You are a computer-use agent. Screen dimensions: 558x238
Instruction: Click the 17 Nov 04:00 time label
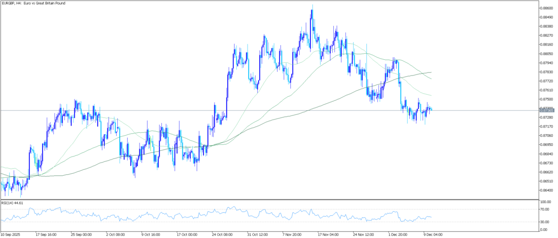point(328,234)
